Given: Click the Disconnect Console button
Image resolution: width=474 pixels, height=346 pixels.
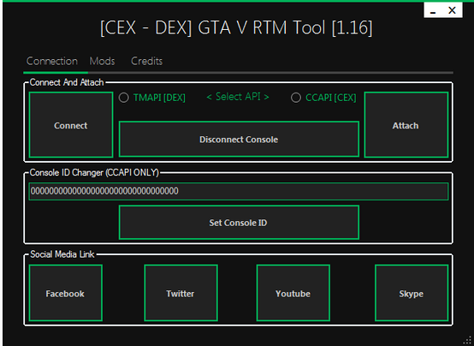Looking at the screenshot, I should point(239,140).
